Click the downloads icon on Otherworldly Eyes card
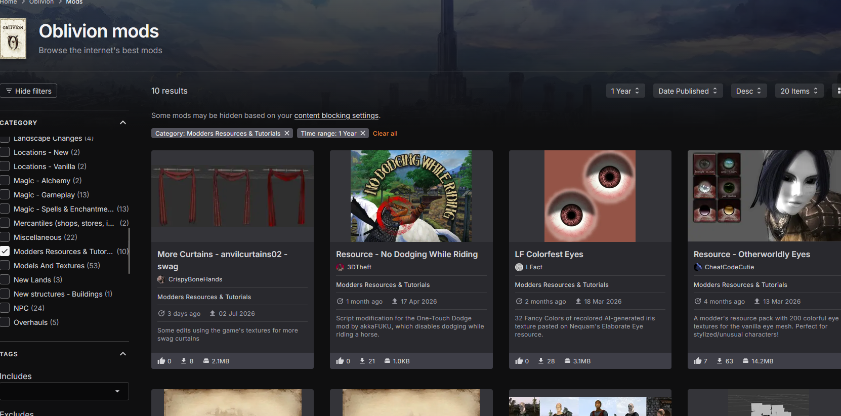 [x=720, y=361]
